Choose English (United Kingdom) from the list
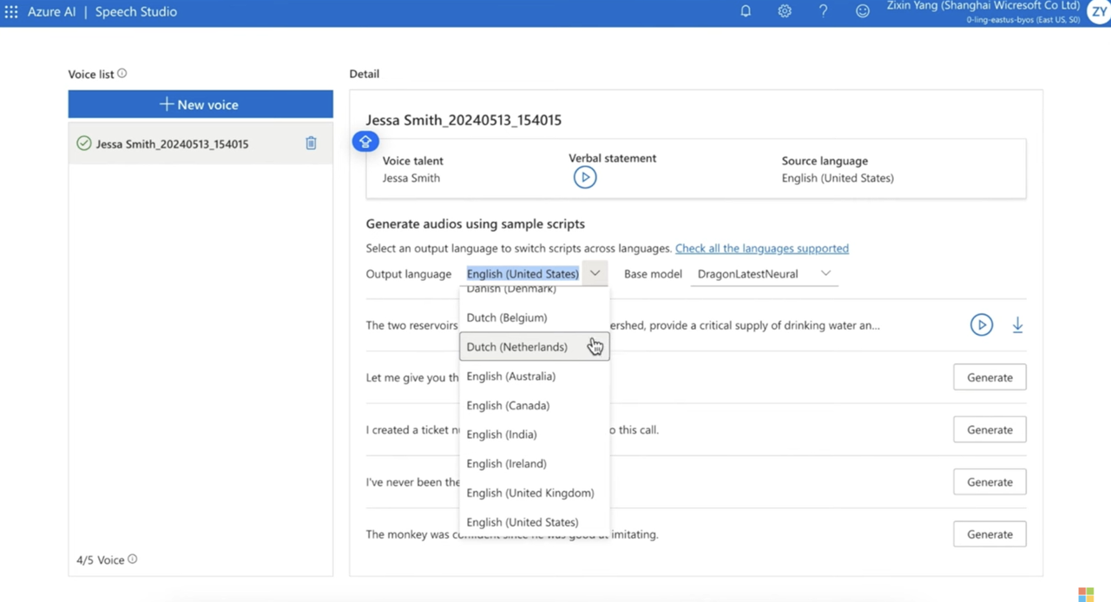The image size is (1111, 602). [x=535, y=493]
